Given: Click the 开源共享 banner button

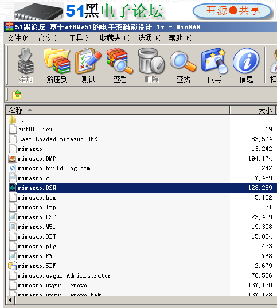Looking at the screenshot, I should (232, 10).
